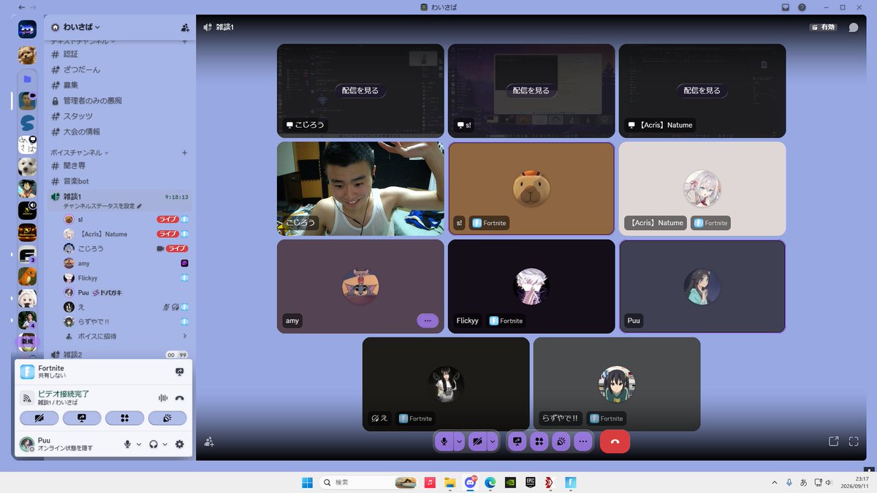This screenshot has height=493, width=877.
Task: Click the Discord home icon in server list
Action: [x=27, y=30]
